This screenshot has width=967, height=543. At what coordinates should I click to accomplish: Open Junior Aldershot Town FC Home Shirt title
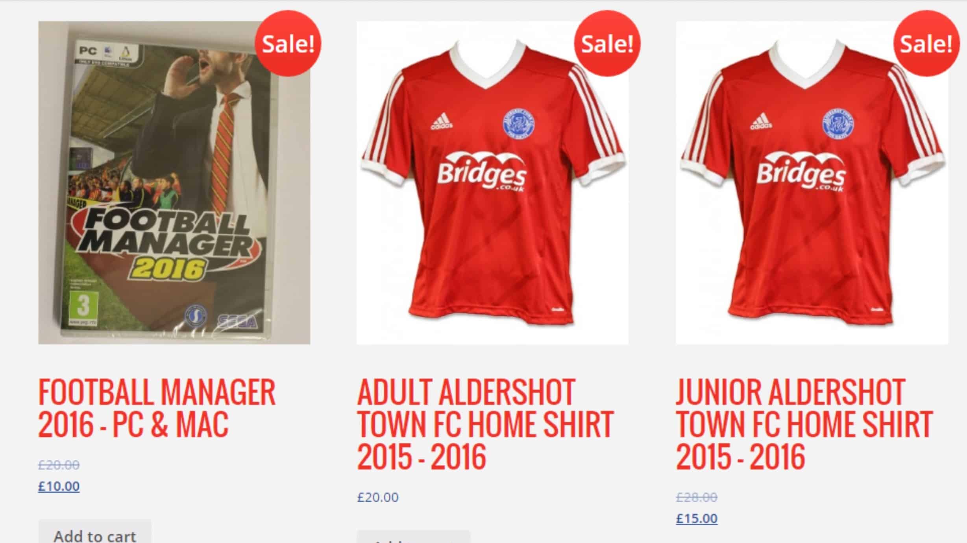(804, 424)
